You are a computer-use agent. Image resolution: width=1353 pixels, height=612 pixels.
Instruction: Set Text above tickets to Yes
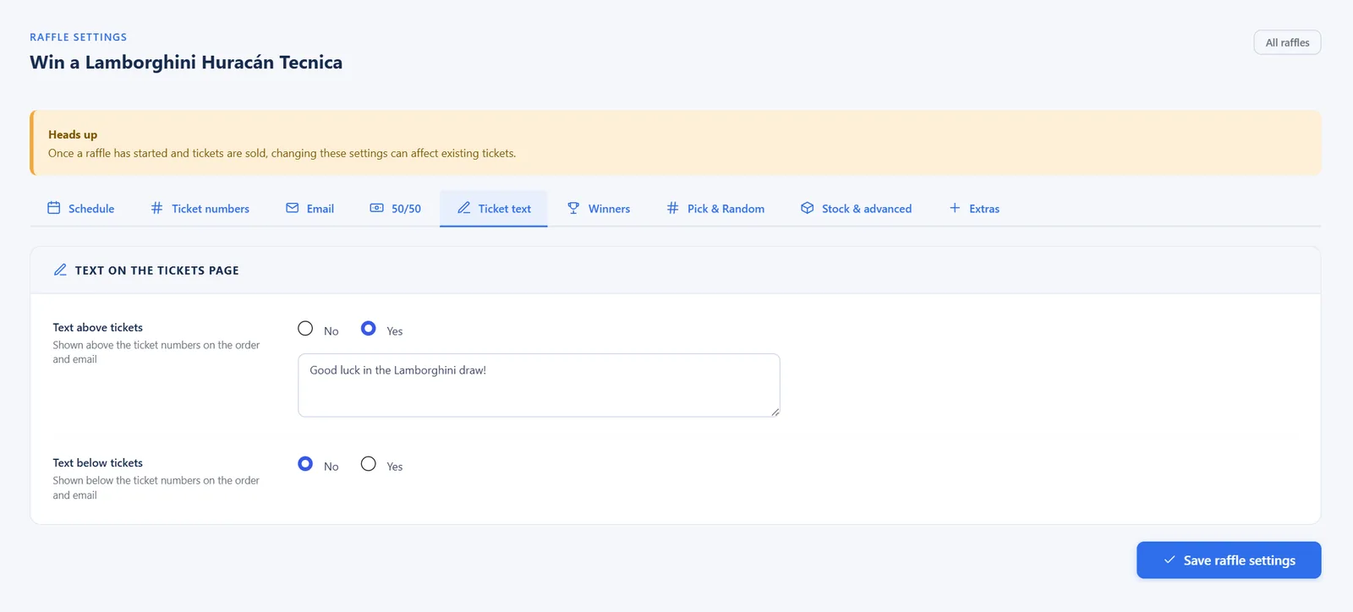click(368, 329)
